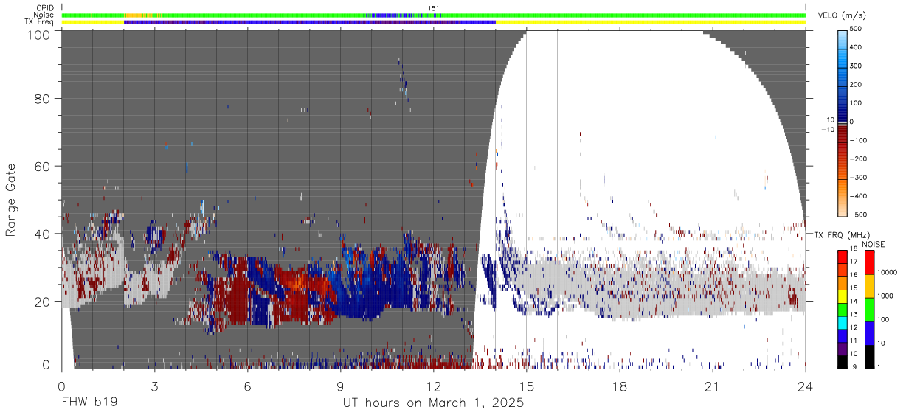Click the '80' tick on Range Gate axis
This screenshot has width=906, height=418.
pos(41,99)
